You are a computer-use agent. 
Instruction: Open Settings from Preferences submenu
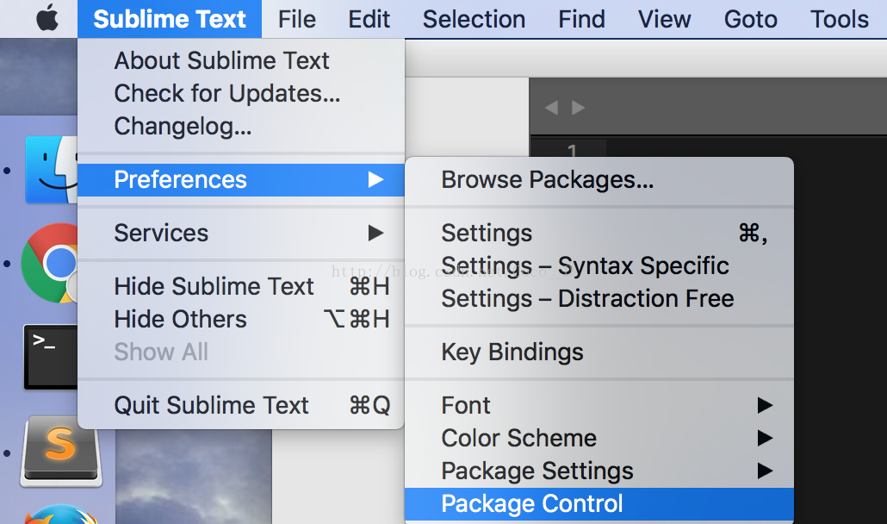[x=599, y=234]
